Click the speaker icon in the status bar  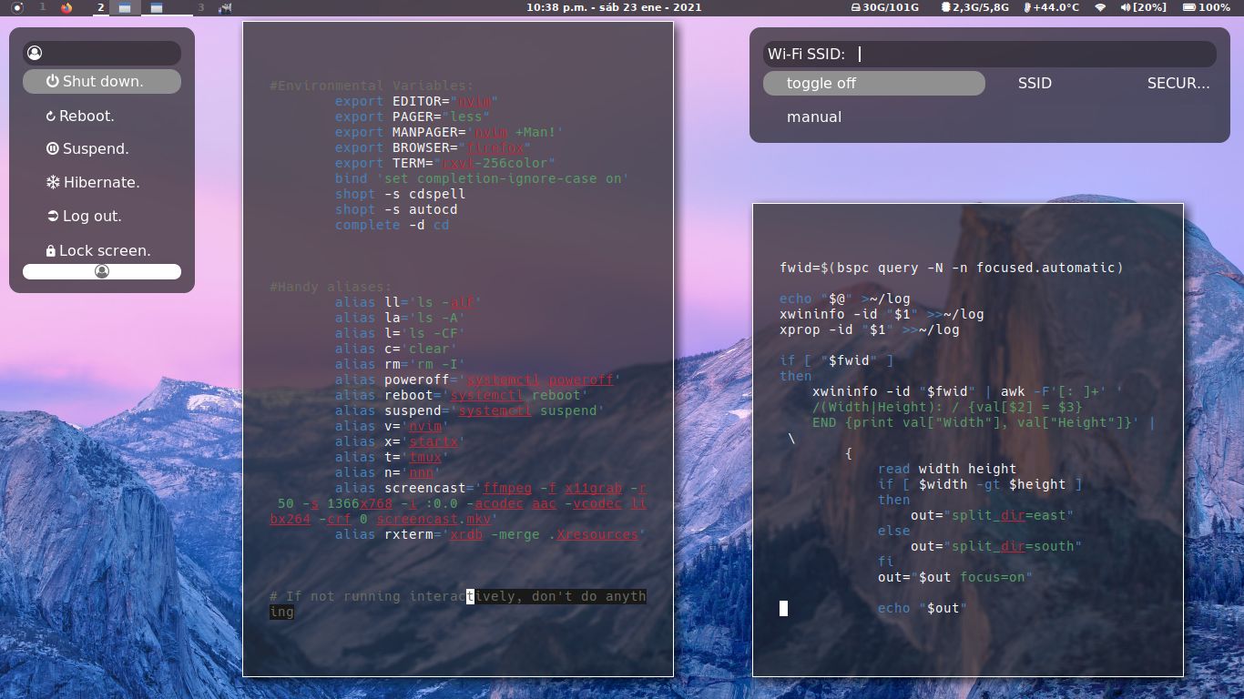point(1126,7)
